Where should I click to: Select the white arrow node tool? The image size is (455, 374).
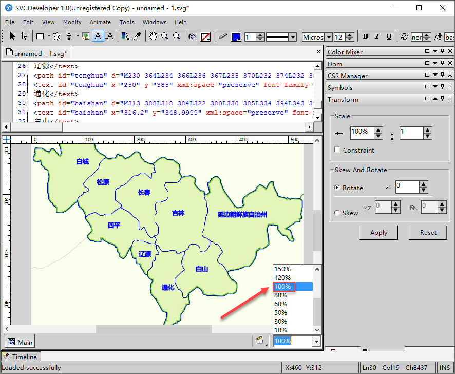24,36
